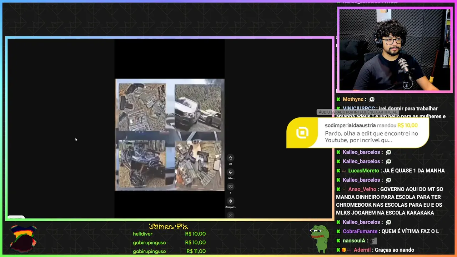
Task: Open the comments icon showing 1 comment
Action: pos(230,187)
